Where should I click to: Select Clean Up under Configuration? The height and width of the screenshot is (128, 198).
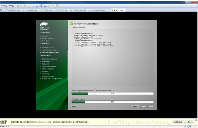pyautogui.click(x=46, y=74)
